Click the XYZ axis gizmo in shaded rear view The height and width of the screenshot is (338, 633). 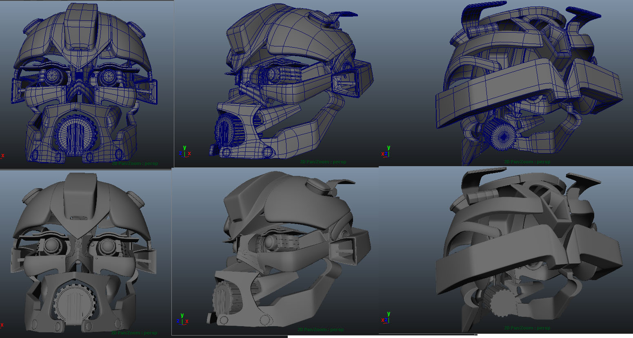(x=386, y=318)
